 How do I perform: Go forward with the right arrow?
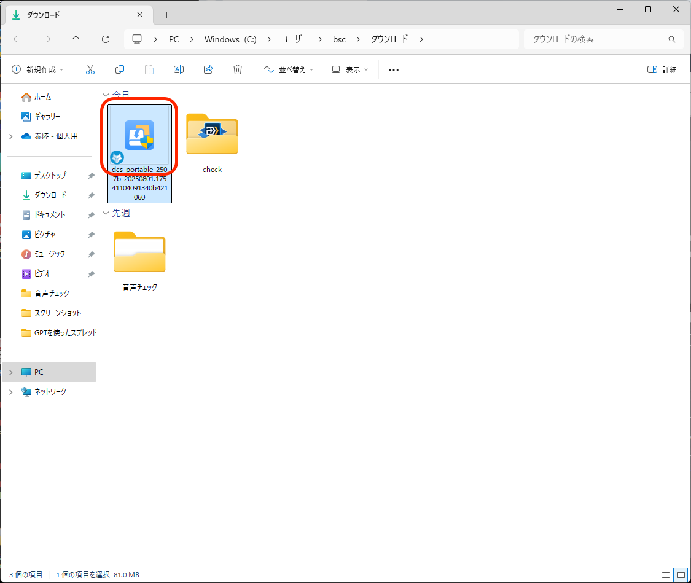click(x=46, y=39)
